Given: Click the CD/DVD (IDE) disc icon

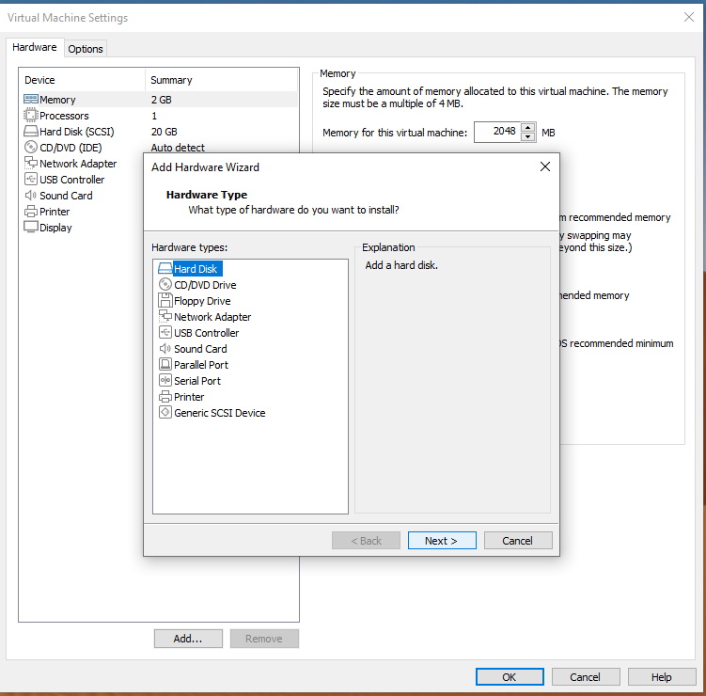Looking at the screenshot, I should (31, 147).
